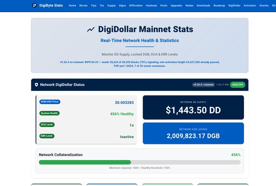The width and height of the screenshot is (276, 186).
Task: Open the DigiByte Stats brand link
Action: pyautogui.click(x=47, y=5)
